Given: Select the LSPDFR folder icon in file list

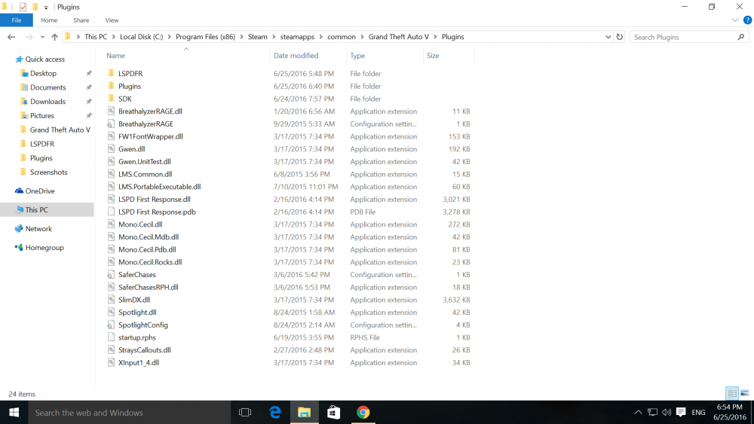Looking at the screenshot, I should [x=111, y=73].
